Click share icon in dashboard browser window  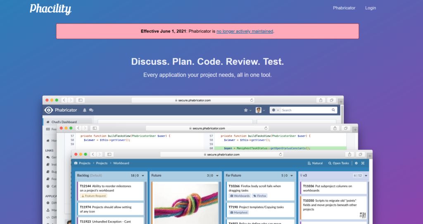coord(321,100)
